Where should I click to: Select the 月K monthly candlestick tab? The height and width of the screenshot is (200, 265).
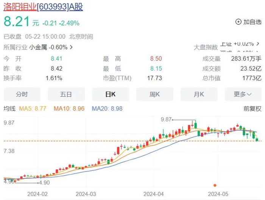199,94
